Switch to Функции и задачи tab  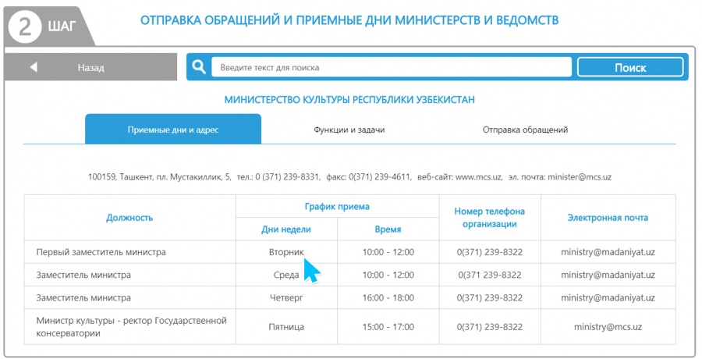coord(349,130)
